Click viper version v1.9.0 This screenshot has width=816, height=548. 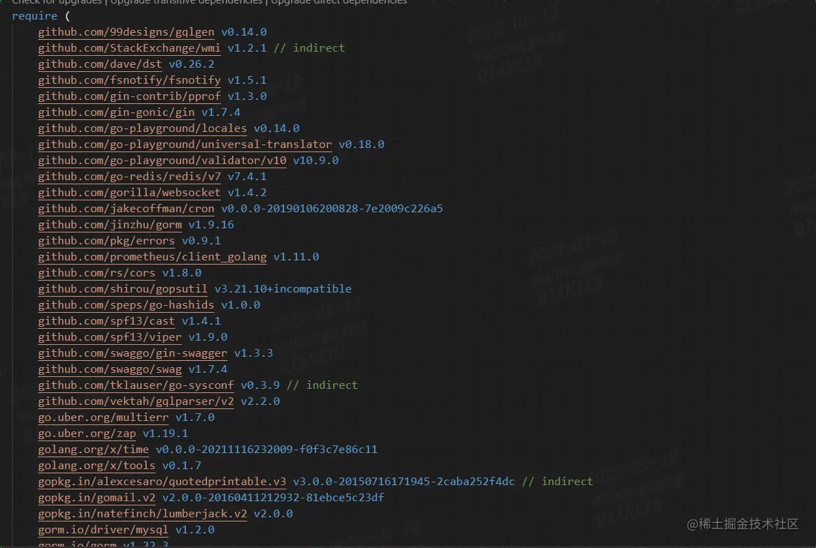pos(208,338)
